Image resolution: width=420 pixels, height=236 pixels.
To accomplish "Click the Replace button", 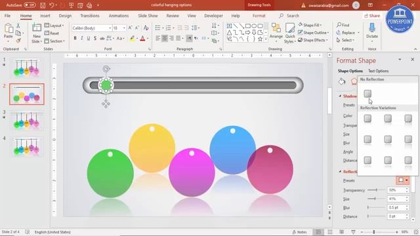I will pyautogui.click(x=346, y=32).
